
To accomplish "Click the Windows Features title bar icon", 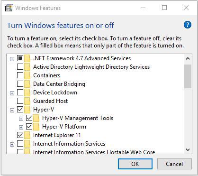I will (9, 8).
